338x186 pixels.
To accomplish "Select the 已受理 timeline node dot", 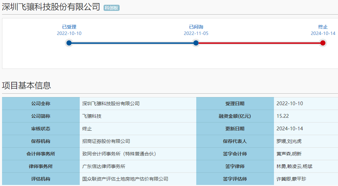I will click(x=69, y=43).
